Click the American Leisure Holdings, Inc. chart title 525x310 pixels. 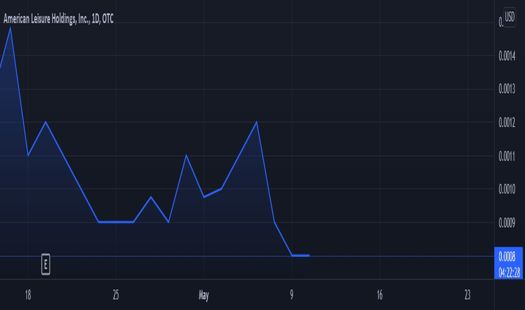[x=59, y=19]
